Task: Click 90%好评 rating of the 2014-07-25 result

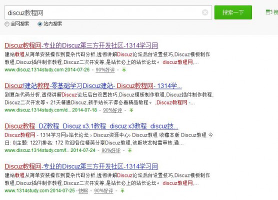Action: coord(103,191)
